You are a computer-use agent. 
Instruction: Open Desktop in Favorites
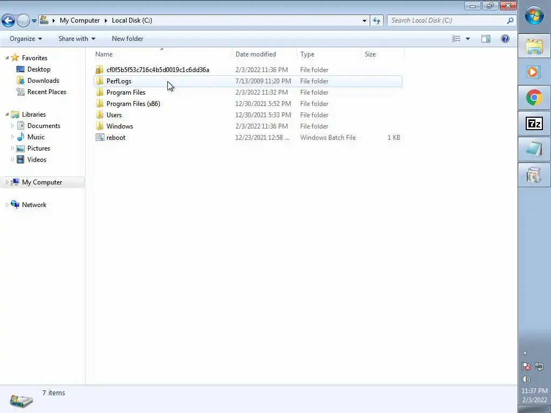(x=39, y=69)
